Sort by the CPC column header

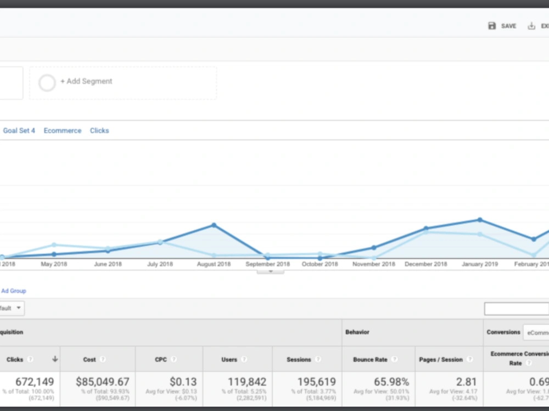(x=161, y=359)
